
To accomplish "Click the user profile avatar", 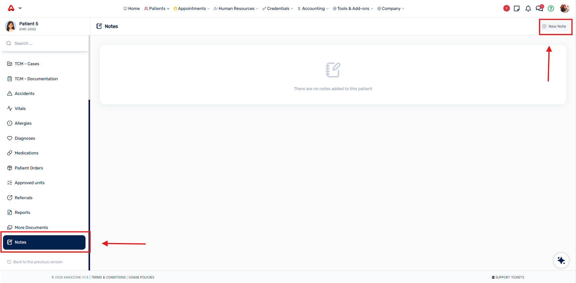I will (565, 8).
